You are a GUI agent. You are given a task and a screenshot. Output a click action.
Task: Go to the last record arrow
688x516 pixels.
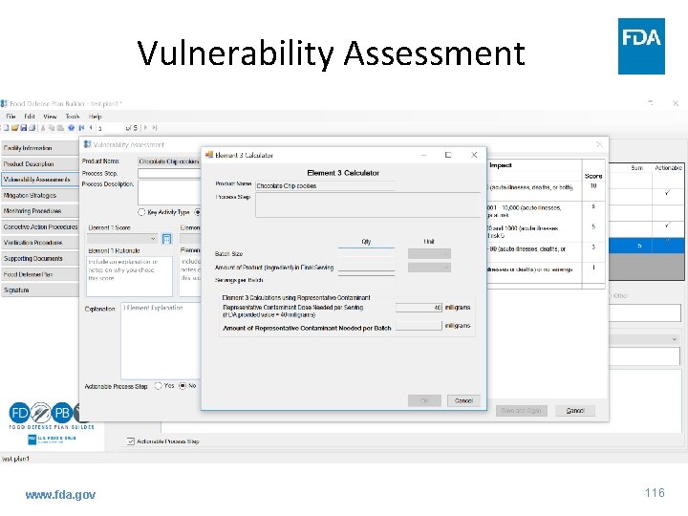155,128
